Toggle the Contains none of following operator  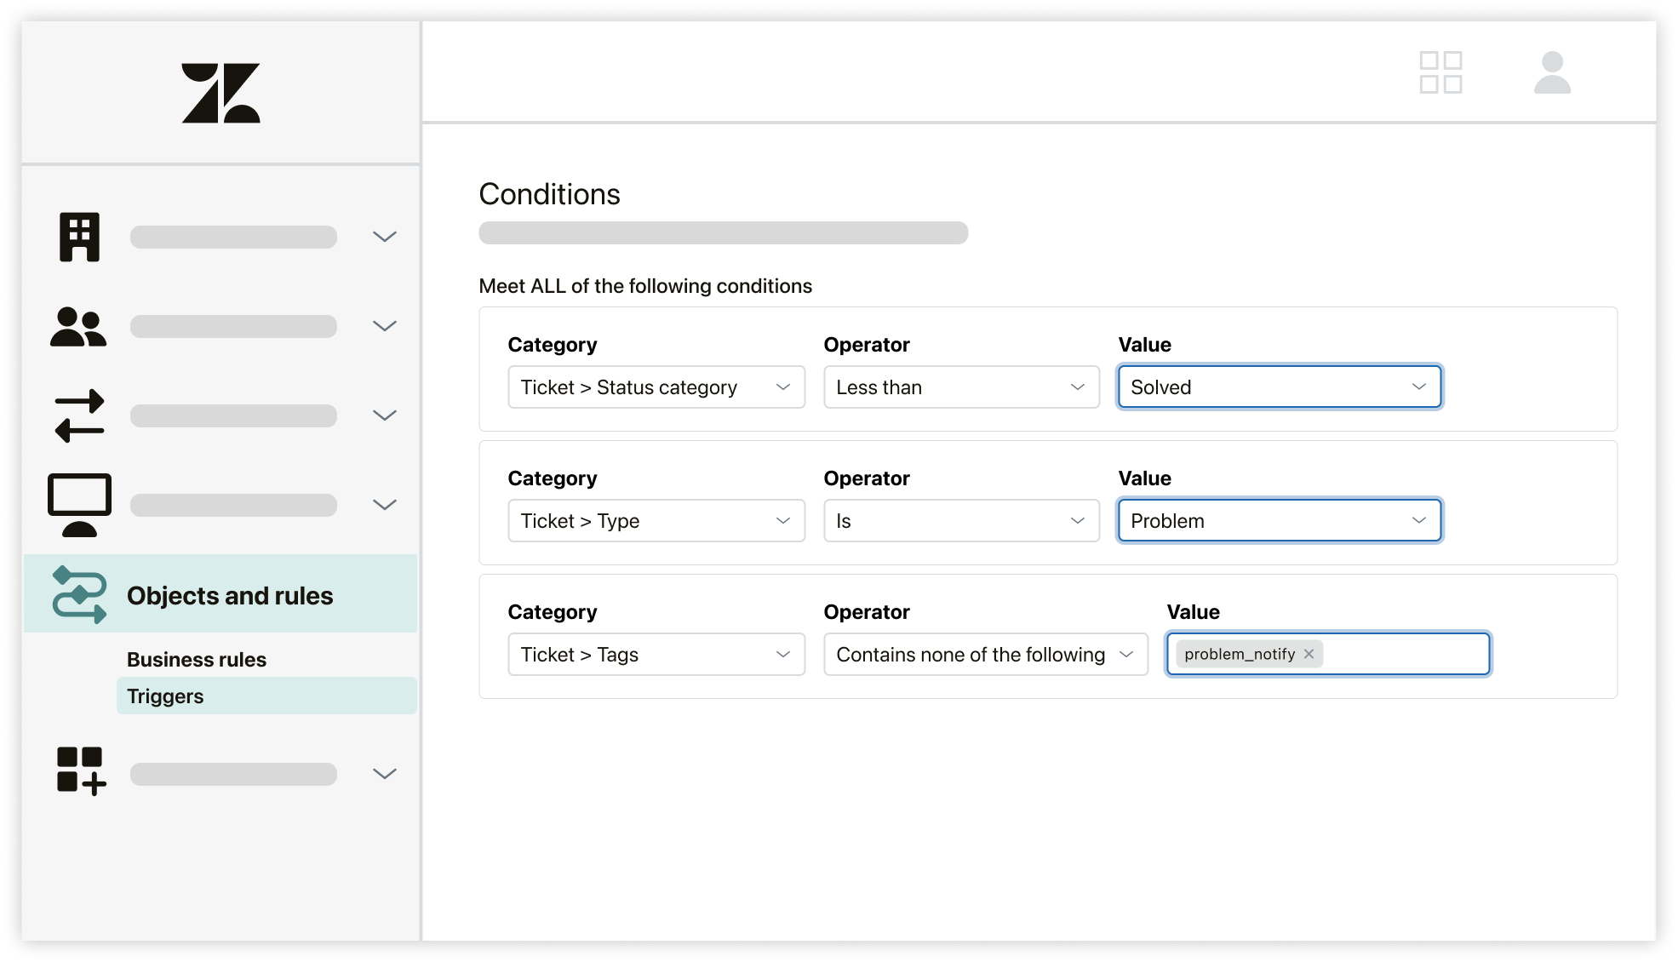pyautogui.click(x=1127, y=655)
